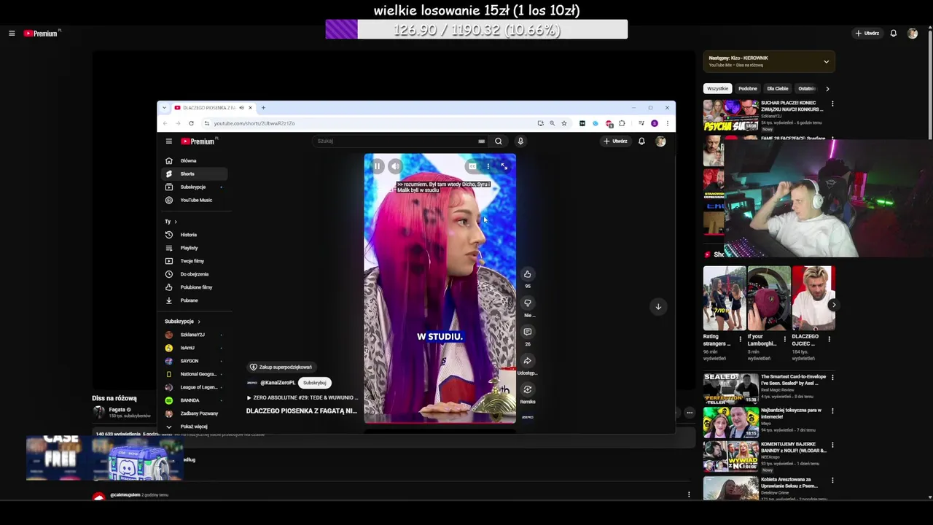933x525 pixels.
Task: Select the Podobne filter chip
Action: coord(748,88)
